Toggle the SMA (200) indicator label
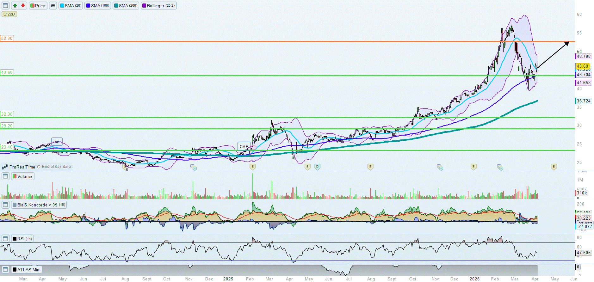Image resolution: width=594 pixels, height=282 pixels. [126, 6]
